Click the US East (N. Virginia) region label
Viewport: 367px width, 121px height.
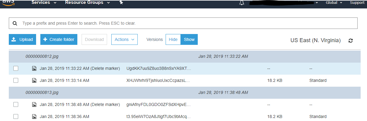point(315,40)
